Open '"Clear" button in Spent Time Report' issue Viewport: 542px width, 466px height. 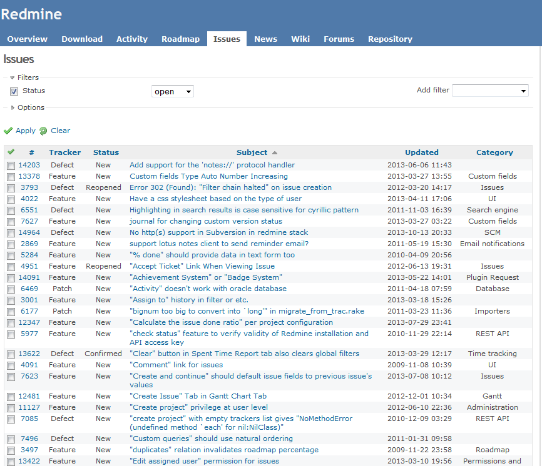(244, 354)
